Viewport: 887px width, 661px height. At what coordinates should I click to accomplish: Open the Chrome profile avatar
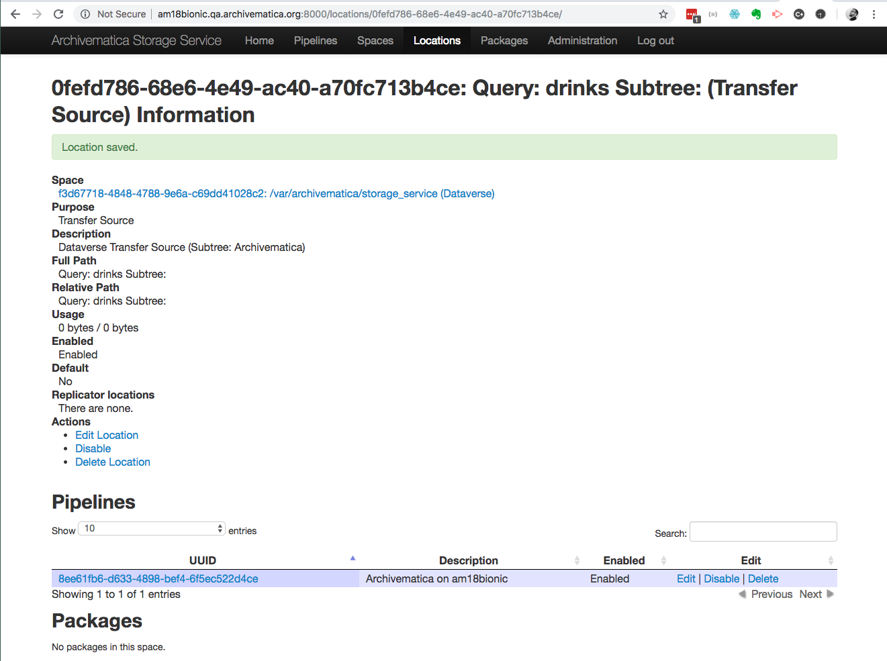coord(851,14)
